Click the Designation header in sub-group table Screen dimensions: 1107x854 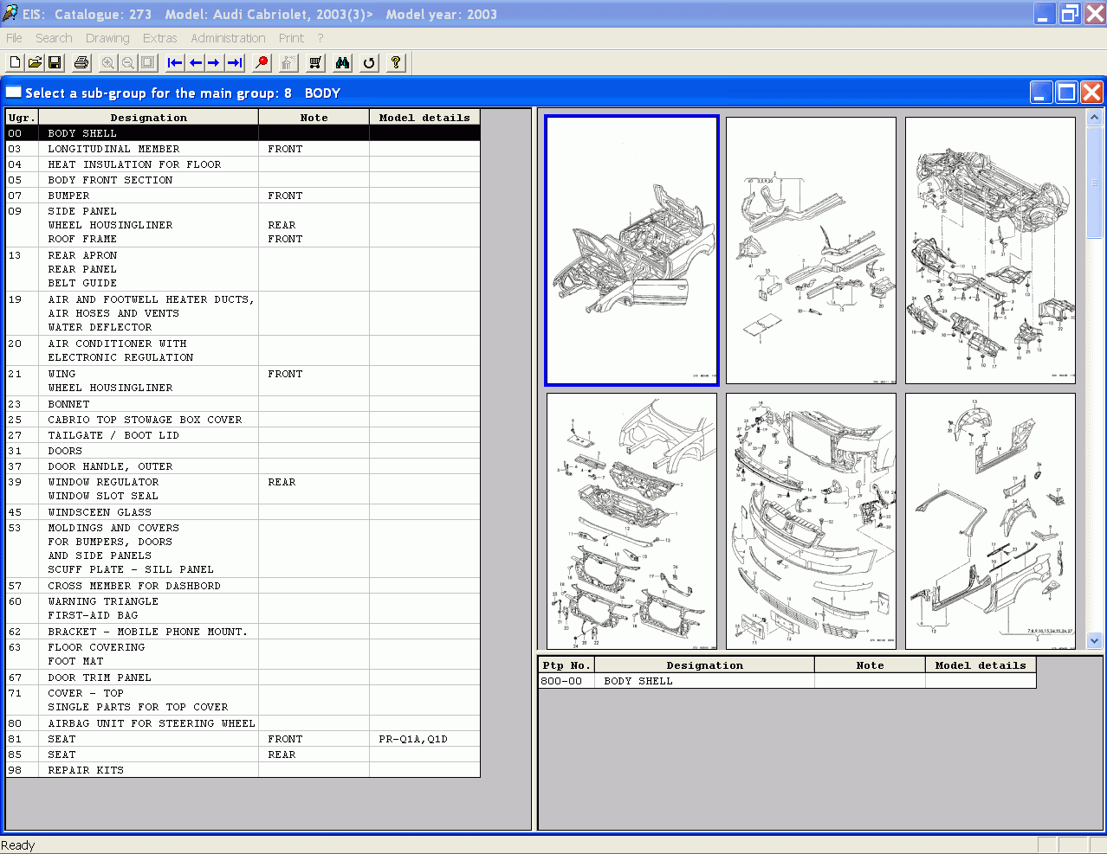(x=148, y=118)
